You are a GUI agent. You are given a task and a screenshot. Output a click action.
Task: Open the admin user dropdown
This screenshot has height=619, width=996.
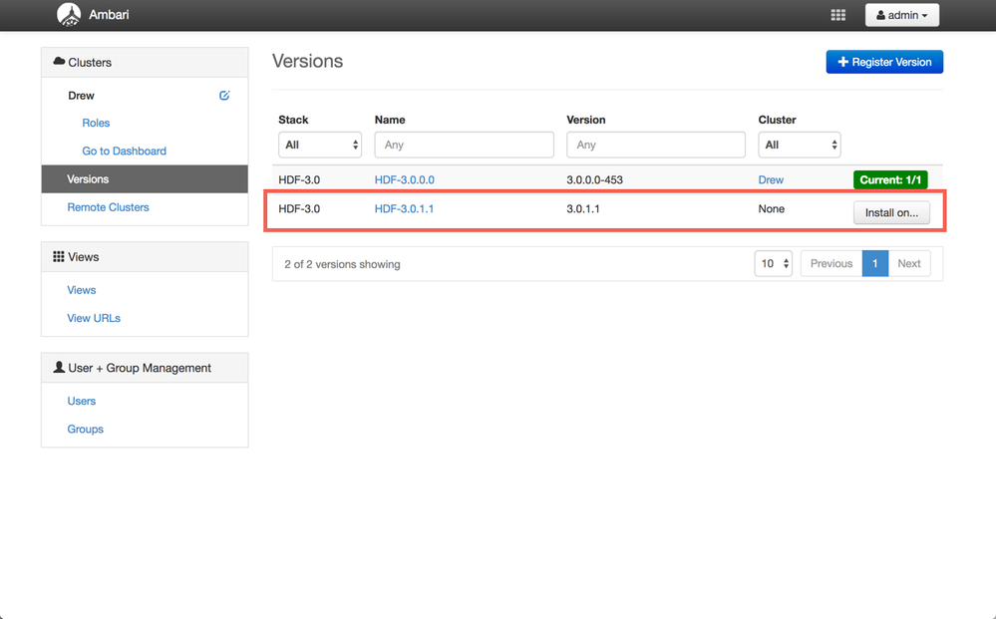(901, 15)
